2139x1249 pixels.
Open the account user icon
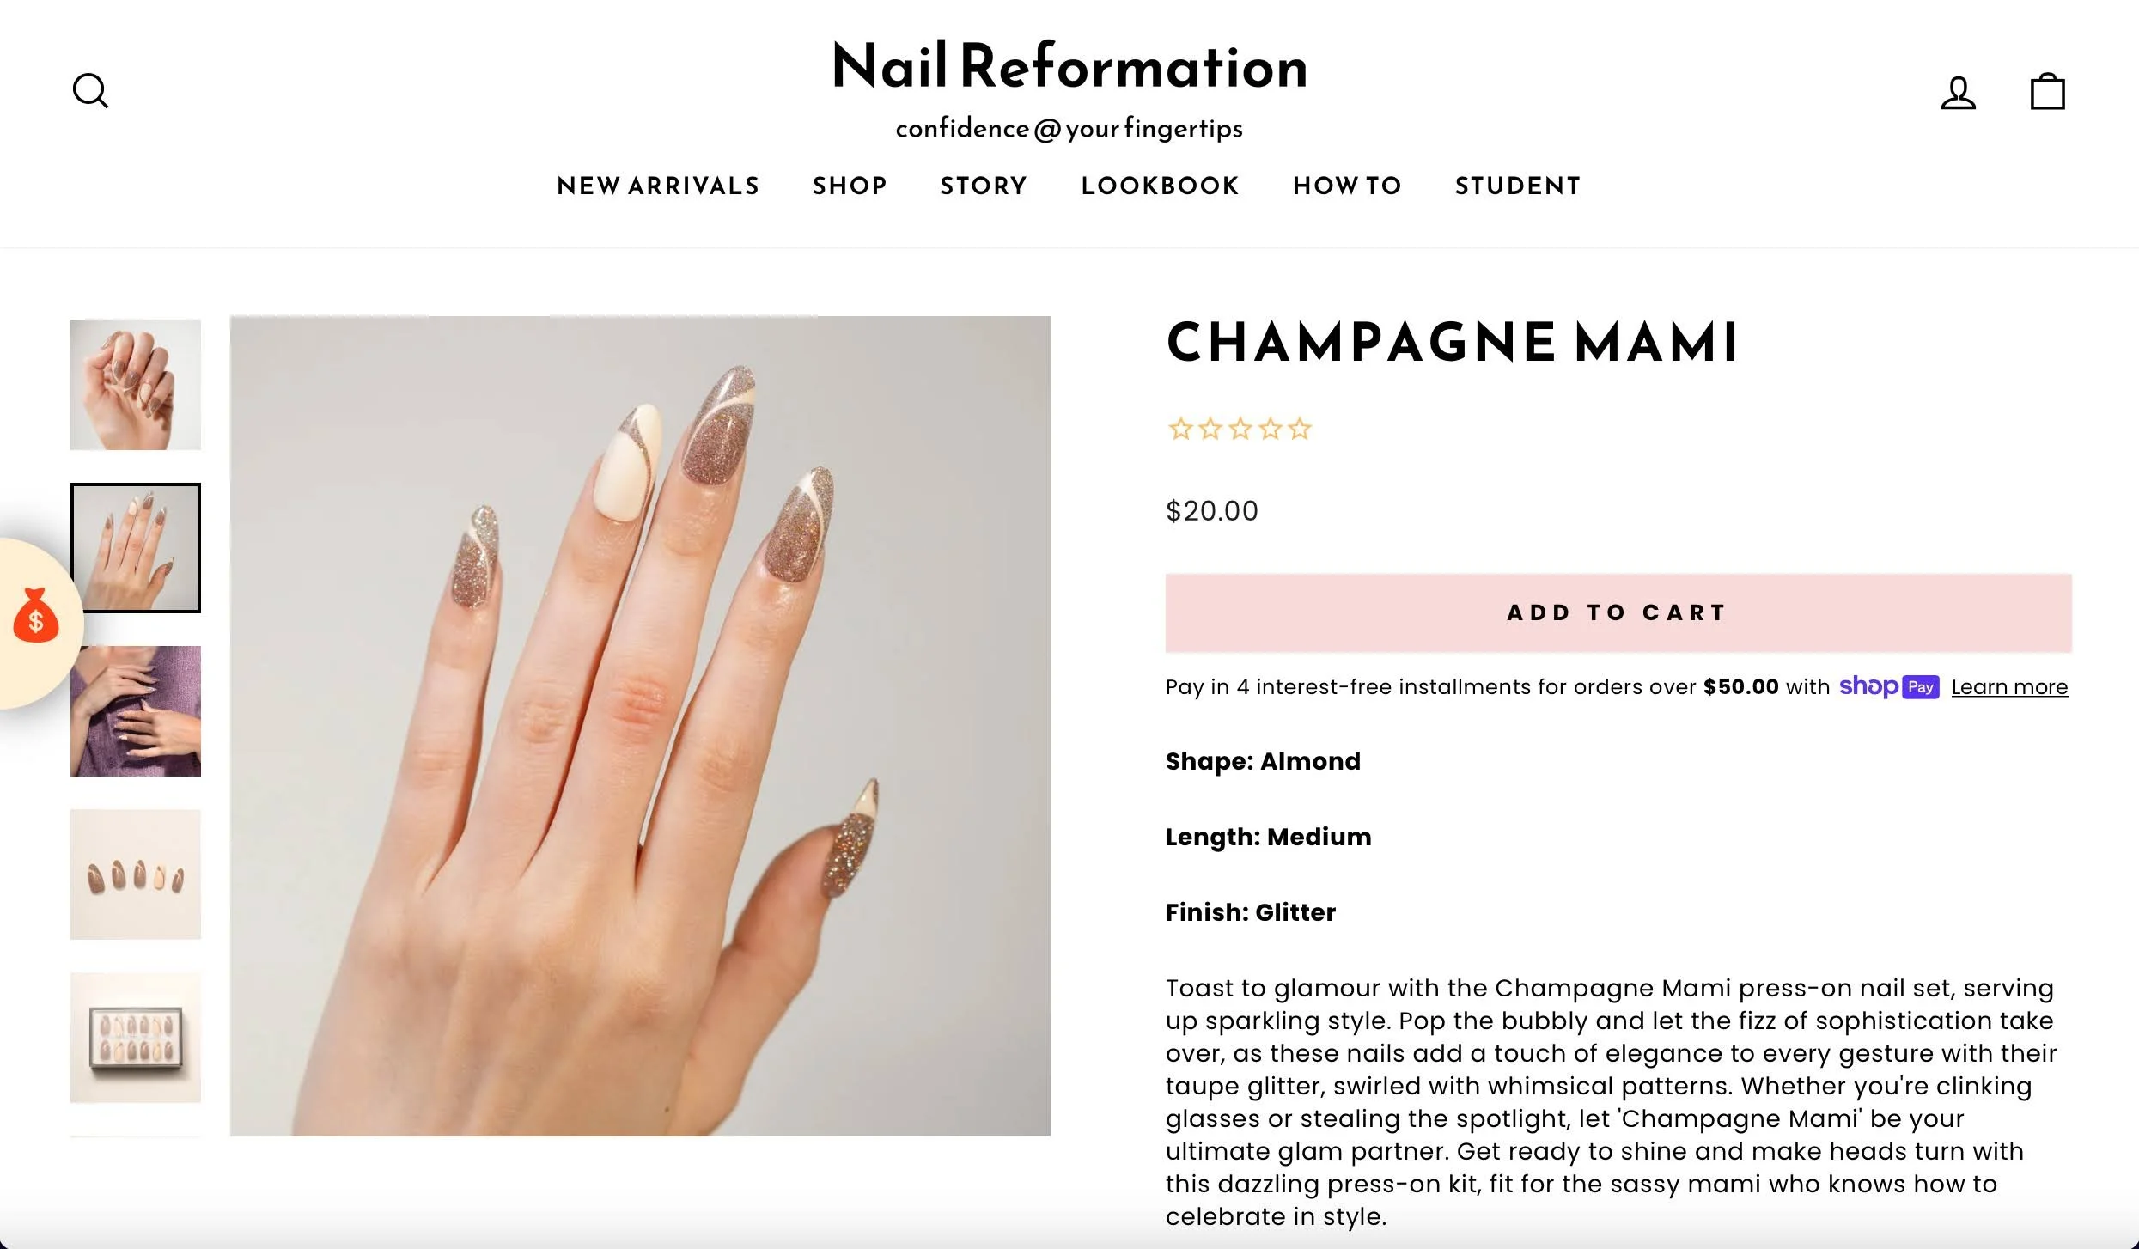pyautogui.click(x=1958, y=92)
